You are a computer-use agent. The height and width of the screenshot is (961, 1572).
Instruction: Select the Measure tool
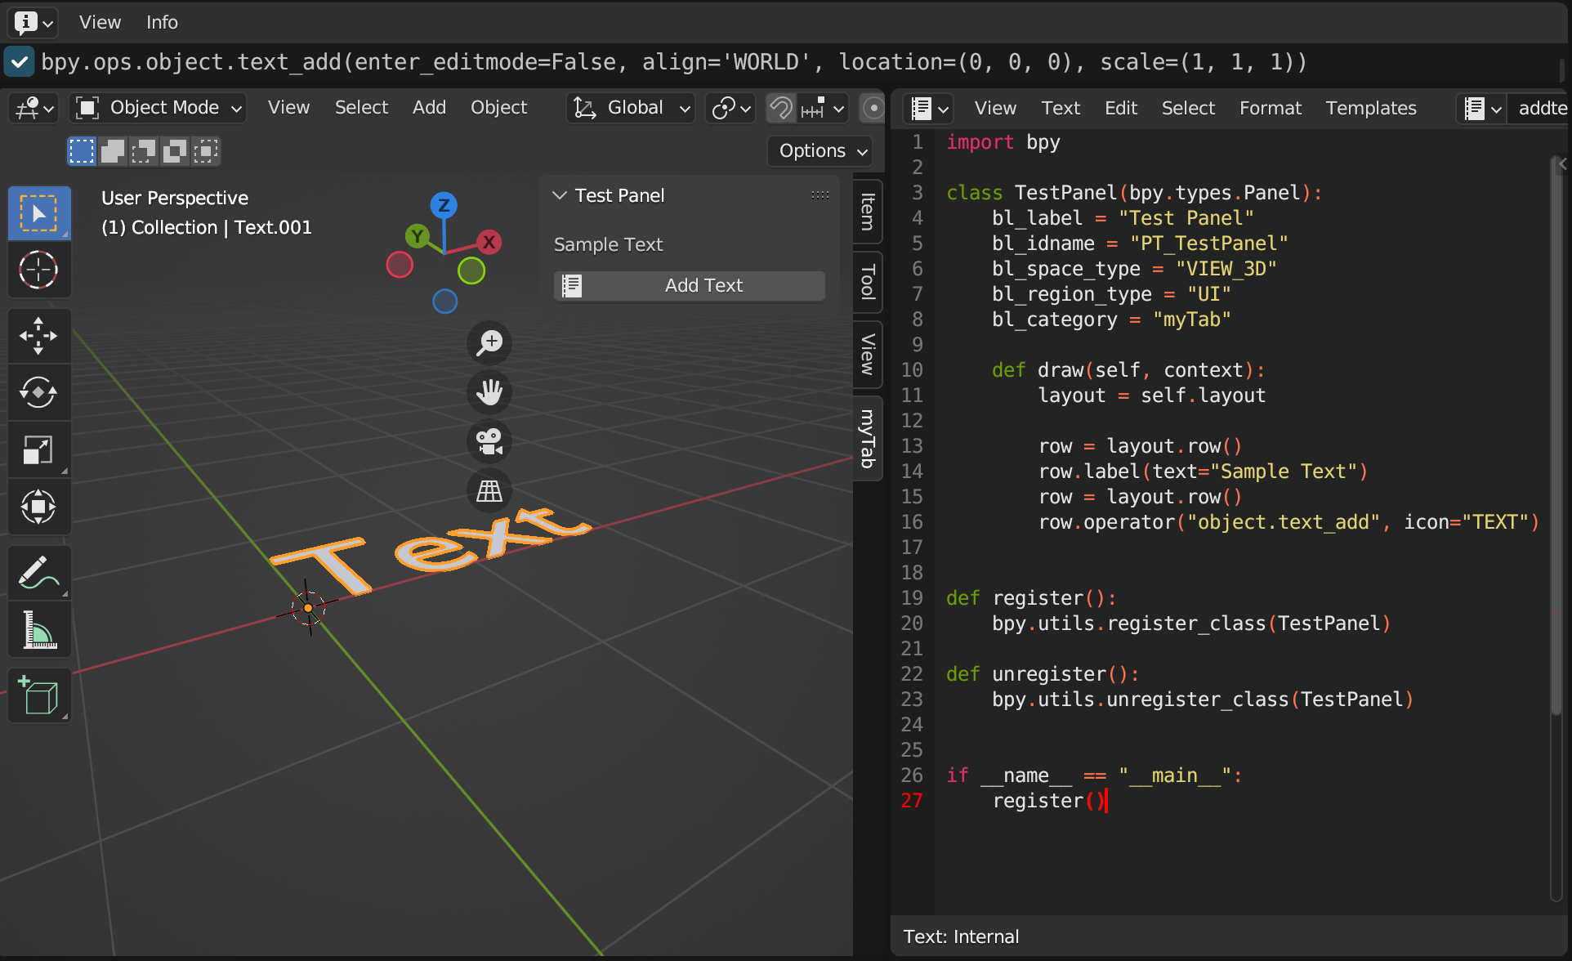click(x=39, y=629)
